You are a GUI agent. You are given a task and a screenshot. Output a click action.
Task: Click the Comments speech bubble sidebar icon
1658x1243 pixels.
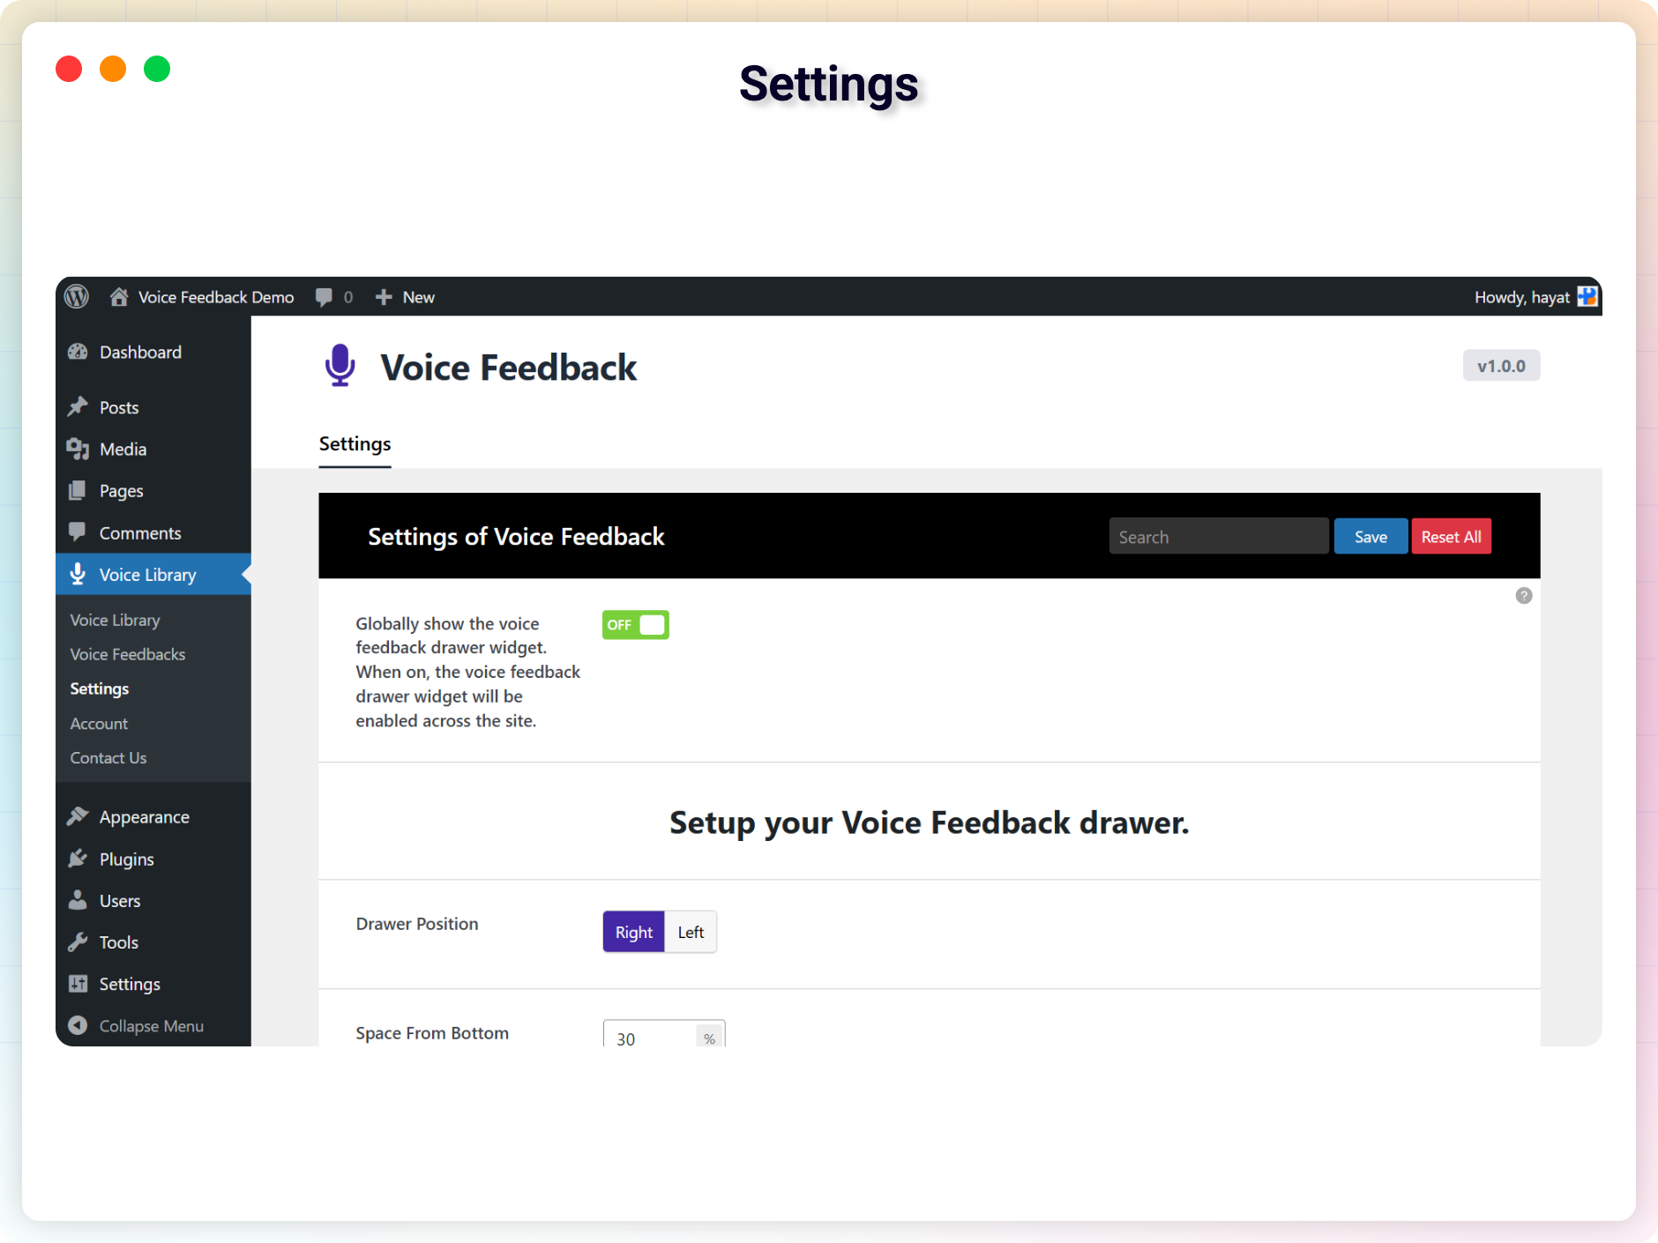pos(78,532)
